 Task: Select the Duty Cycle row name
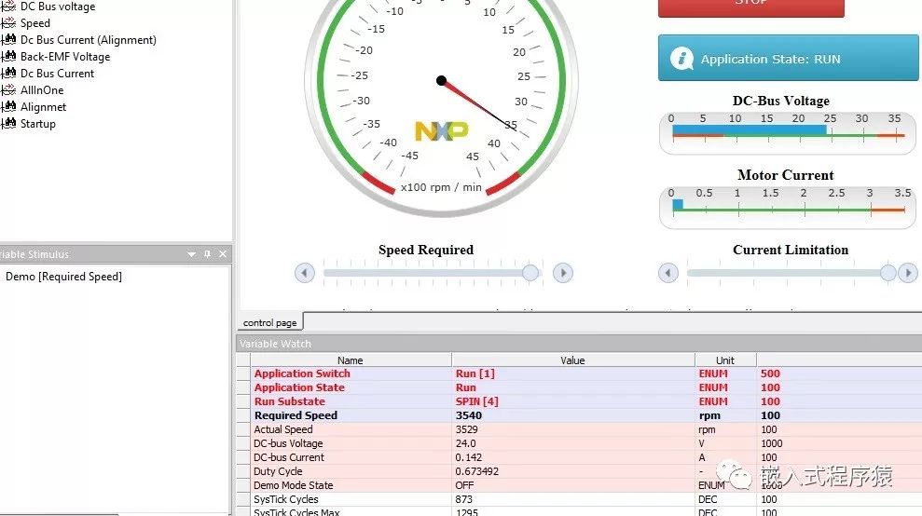[278, 471]
